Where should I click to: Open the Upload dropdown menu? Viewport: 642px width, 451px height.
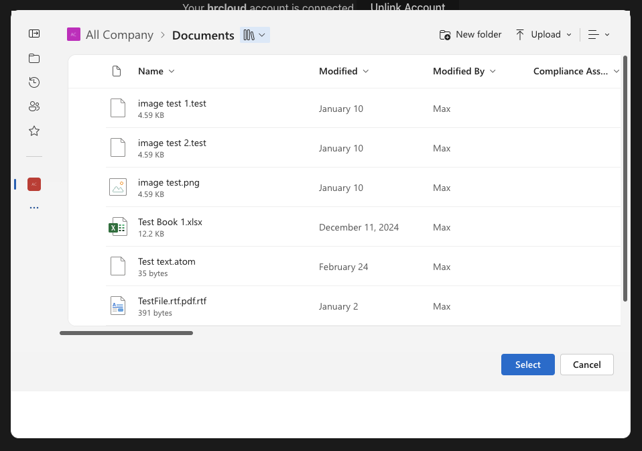(543, 35)
